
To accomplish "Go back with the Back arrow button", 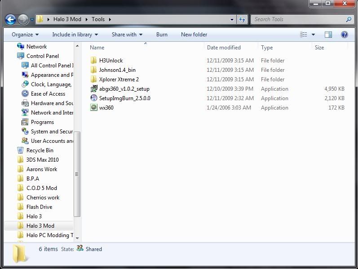I will coord(10,20).
